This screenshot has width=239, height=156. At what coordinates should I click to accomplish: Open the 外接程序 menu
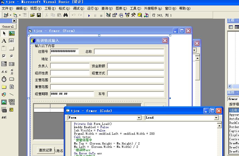point(153,8)
